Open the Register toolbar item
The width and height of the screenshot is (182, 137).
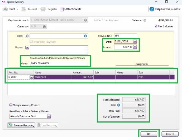49,9
